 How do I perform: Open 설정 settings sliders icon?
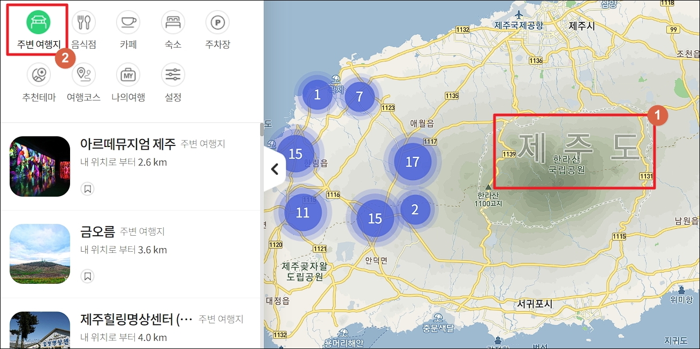tap(173, 75)
